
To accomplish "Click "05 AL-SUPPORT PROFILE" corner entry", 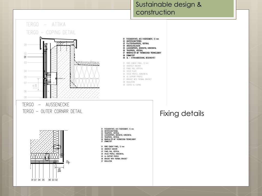I will tap(110, 156).
